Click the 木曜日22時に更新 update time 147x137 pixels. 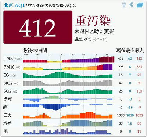tap(94, 32)
